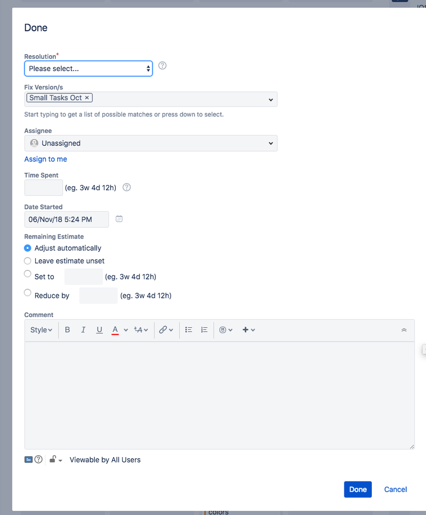Select the Leave estimate unset option
426x515 pixels.
click(x=27, y=261)
